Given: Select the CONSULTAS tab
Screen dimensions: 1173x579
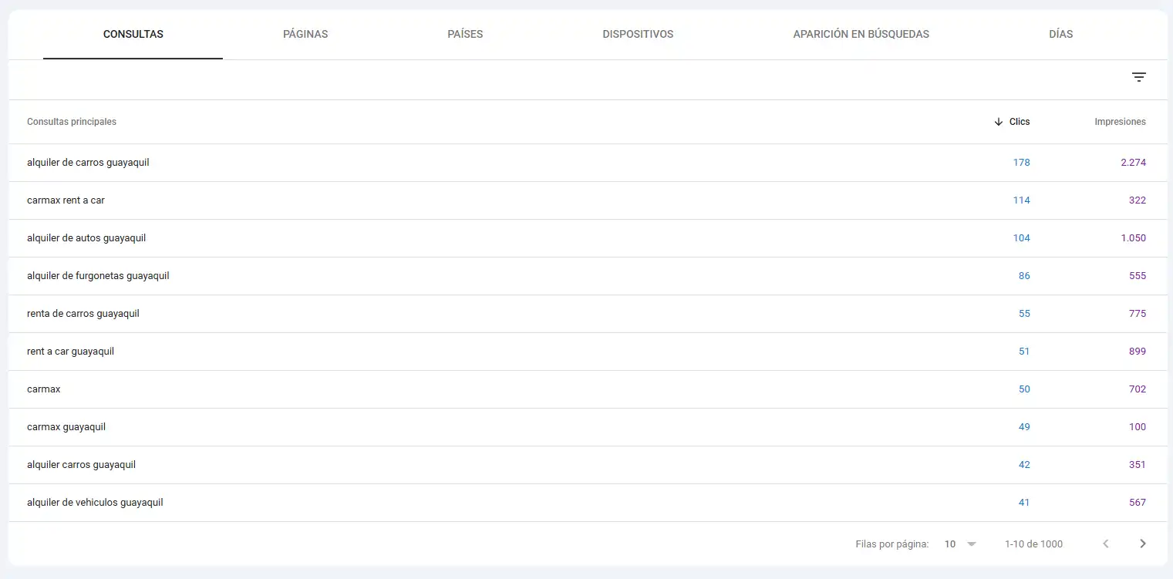Looking at the screenshot, I should 133,35.
